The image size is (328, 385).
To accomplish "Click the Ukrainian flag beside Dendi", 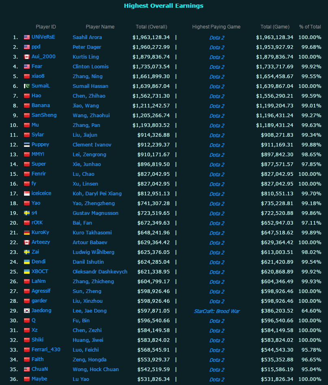I will tap(27, 262).
